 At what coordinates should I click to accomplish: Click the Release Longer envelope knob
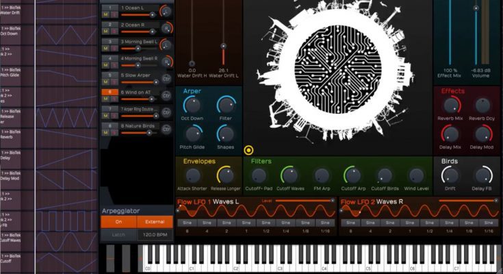pyautogui.click(x=226, y=175)
